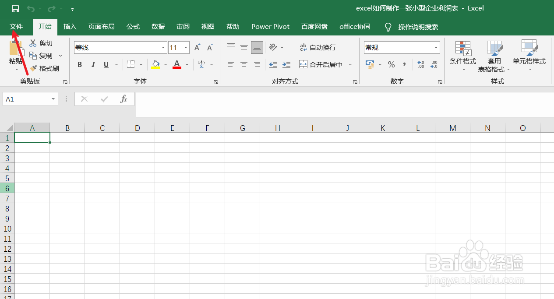Click the borders icon
The height and width of the screenshot is (299, 554).
[x=131, y=64]
